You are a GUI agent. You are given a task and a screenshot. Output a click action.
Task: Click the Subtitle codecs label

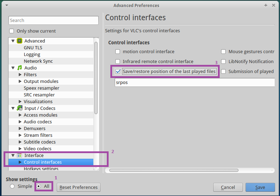click(40, 142)
